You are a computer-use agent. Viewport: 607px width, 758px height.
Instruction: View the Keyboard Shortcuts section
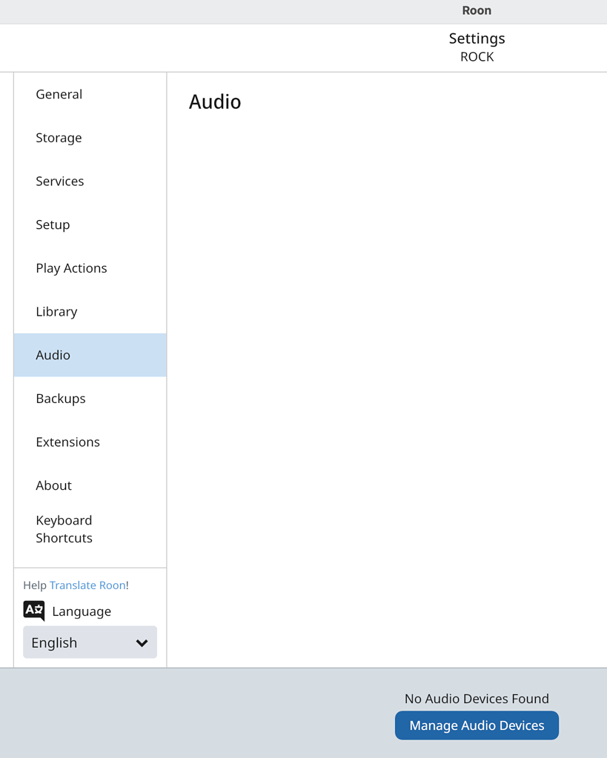click(x=64, y=529)
